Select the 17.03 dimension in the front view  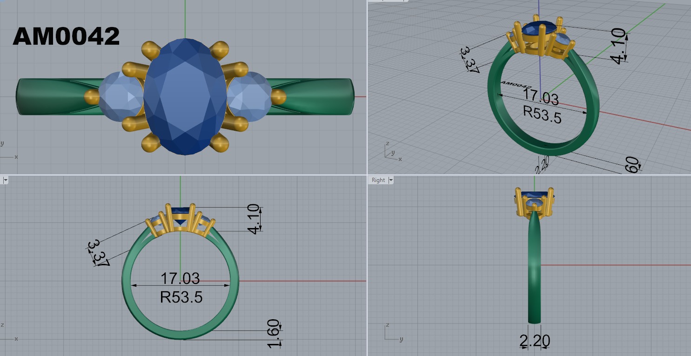coord(180,278)
